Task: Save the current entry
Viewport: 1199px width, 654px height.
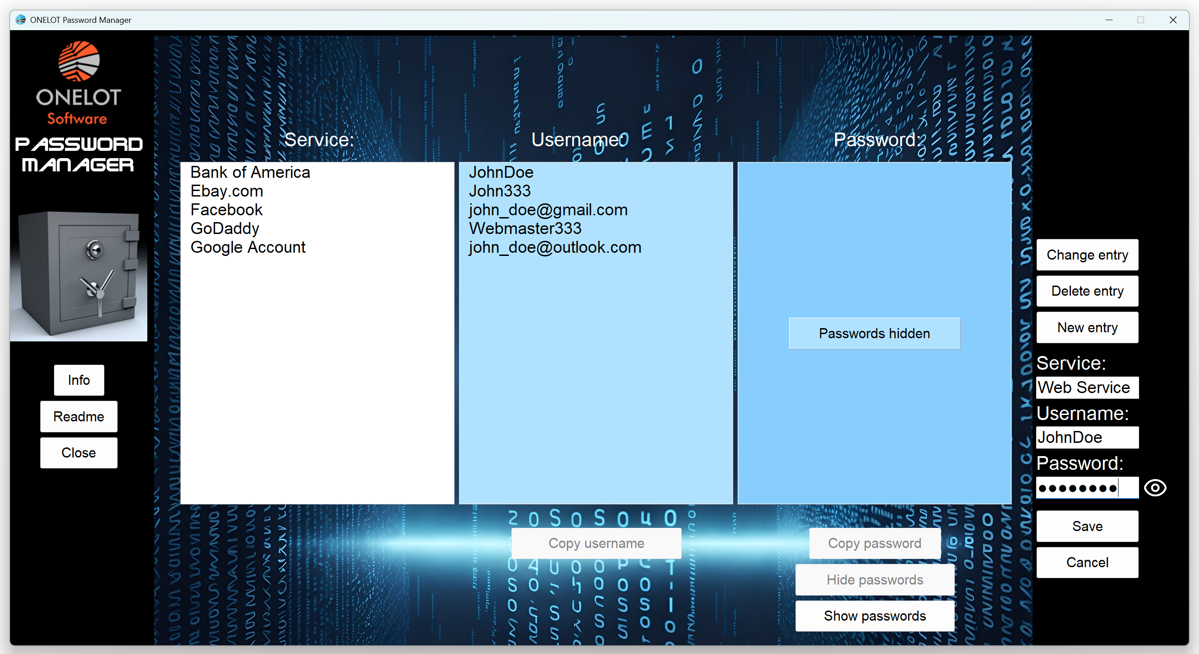Action: click(x=1087, y=526)
